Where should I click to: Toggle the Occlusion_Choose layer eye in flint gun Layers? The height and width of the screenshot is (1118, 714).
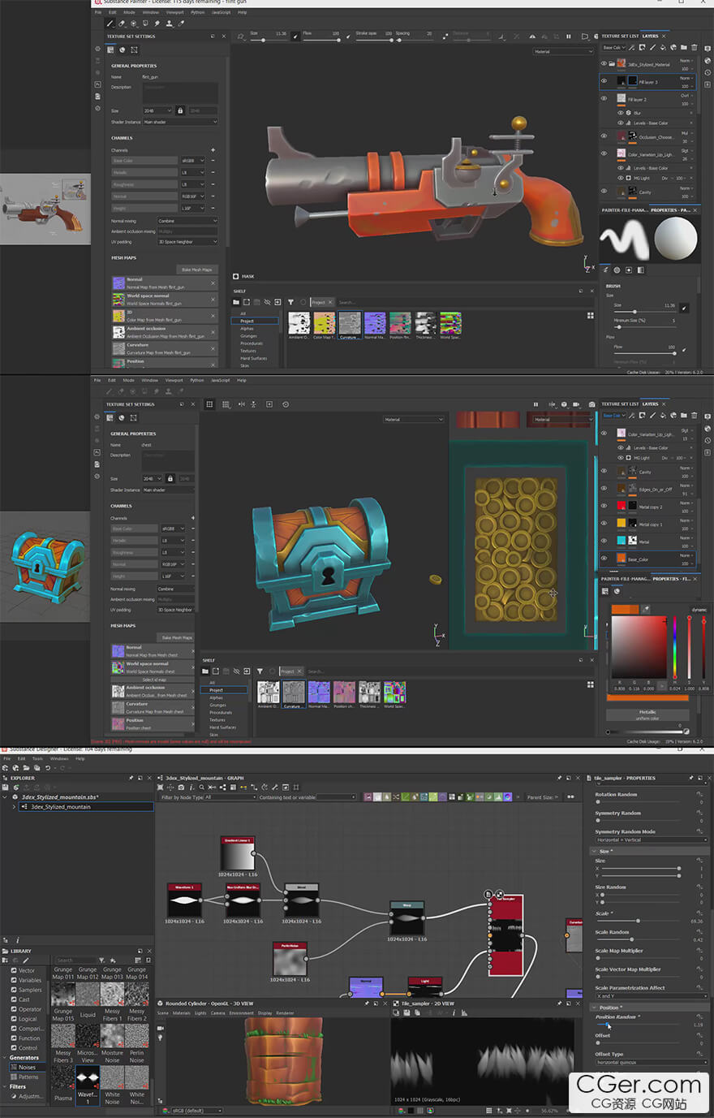click(x=604, y=136)
